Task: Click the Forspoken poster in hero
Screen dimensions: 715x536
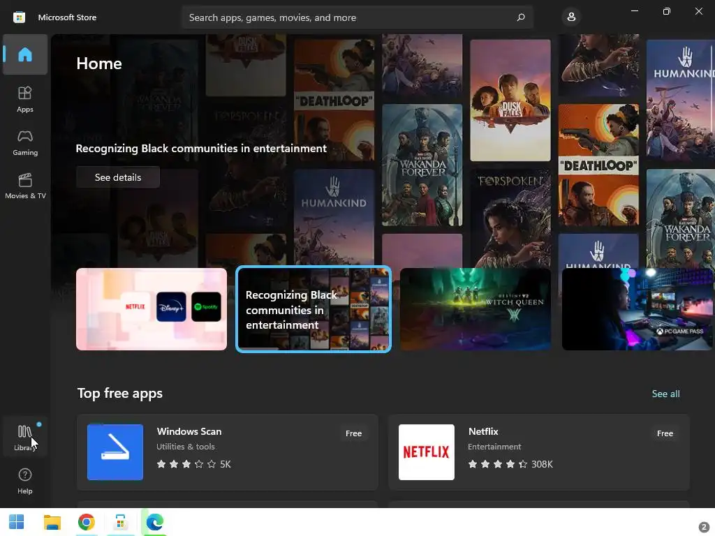Action: (510, 218)
